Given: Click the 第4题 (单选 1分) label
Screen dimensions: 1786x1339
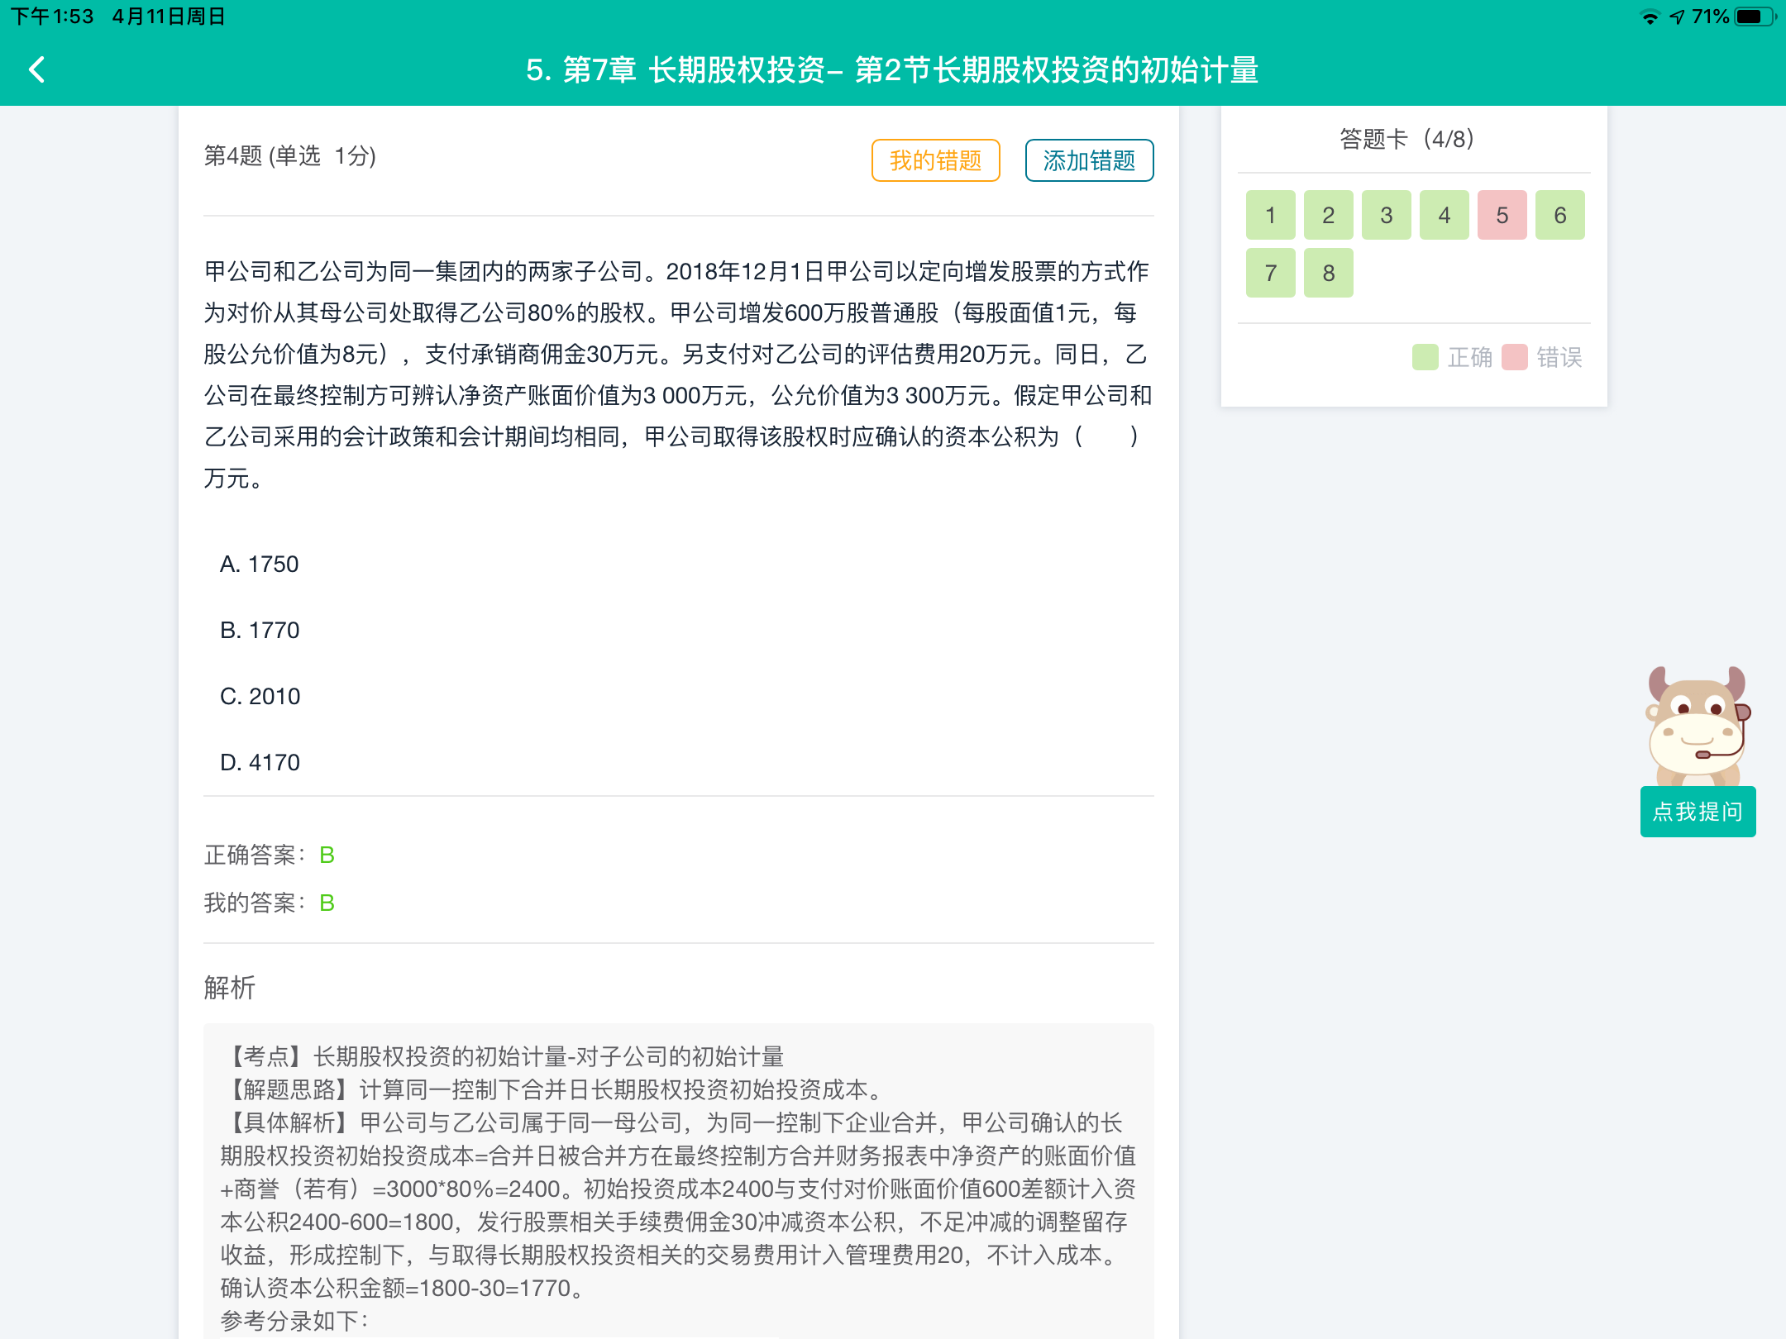Looking at the screenshot, I should click(289, 155).
